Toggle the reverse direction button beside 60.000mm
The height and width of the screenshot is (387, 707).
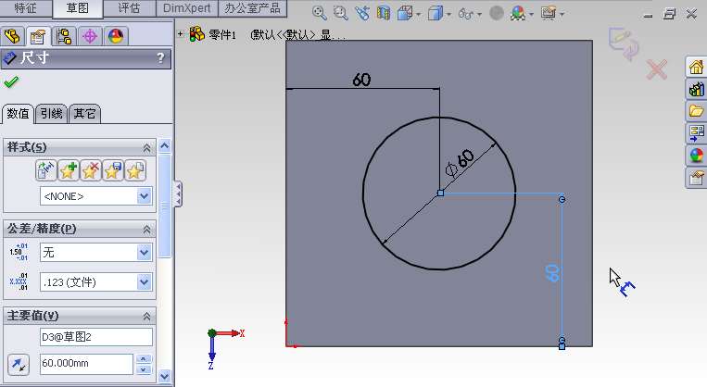pos(18,364)
